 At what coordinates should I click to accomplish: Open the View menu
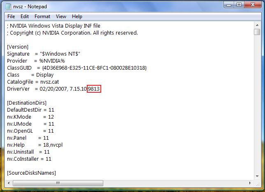[61, 16]
